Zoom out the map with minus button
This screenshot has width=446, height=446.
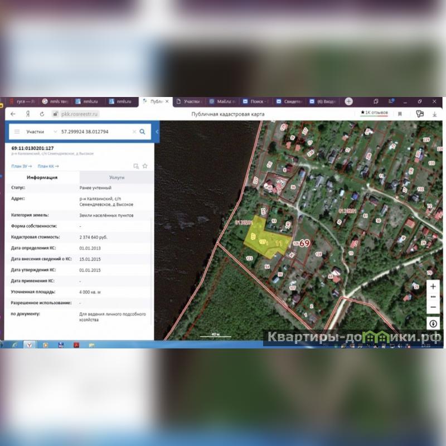click(x=433, y=307)
